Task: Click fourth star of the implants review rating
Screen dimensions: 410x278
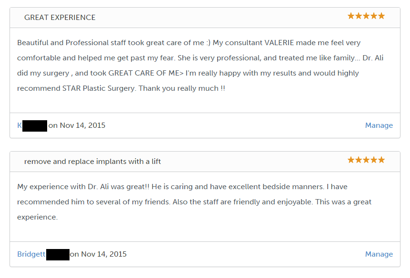Action: (374, 160)
